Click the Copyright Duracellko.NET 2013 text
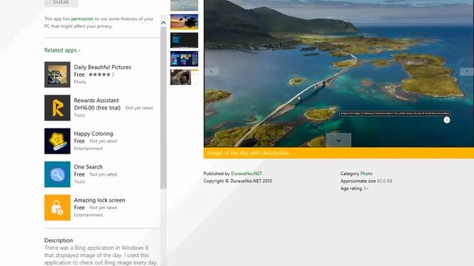 point(238,181)
